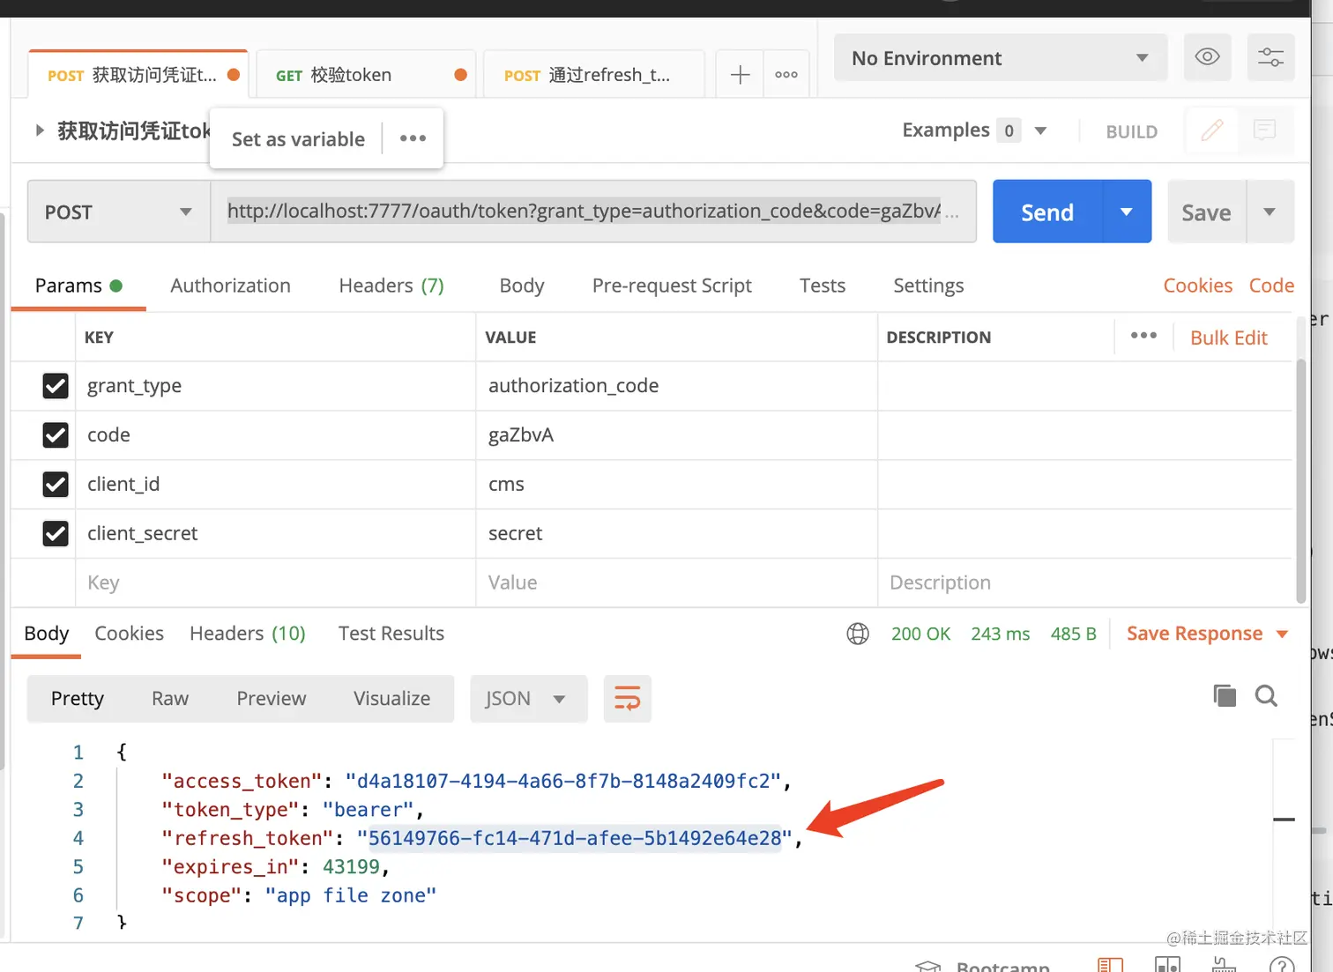Switch response view to Visualize

(x=392, y=699)
